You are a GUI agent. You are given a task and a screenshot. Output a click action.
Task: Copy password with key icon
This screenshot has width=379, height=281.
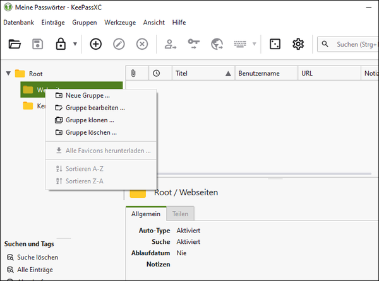click(x=194, y=44)
